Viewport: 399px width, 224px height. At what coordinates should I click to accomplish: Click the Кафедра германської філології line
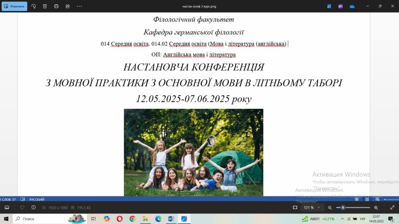[x=194, y=32]
